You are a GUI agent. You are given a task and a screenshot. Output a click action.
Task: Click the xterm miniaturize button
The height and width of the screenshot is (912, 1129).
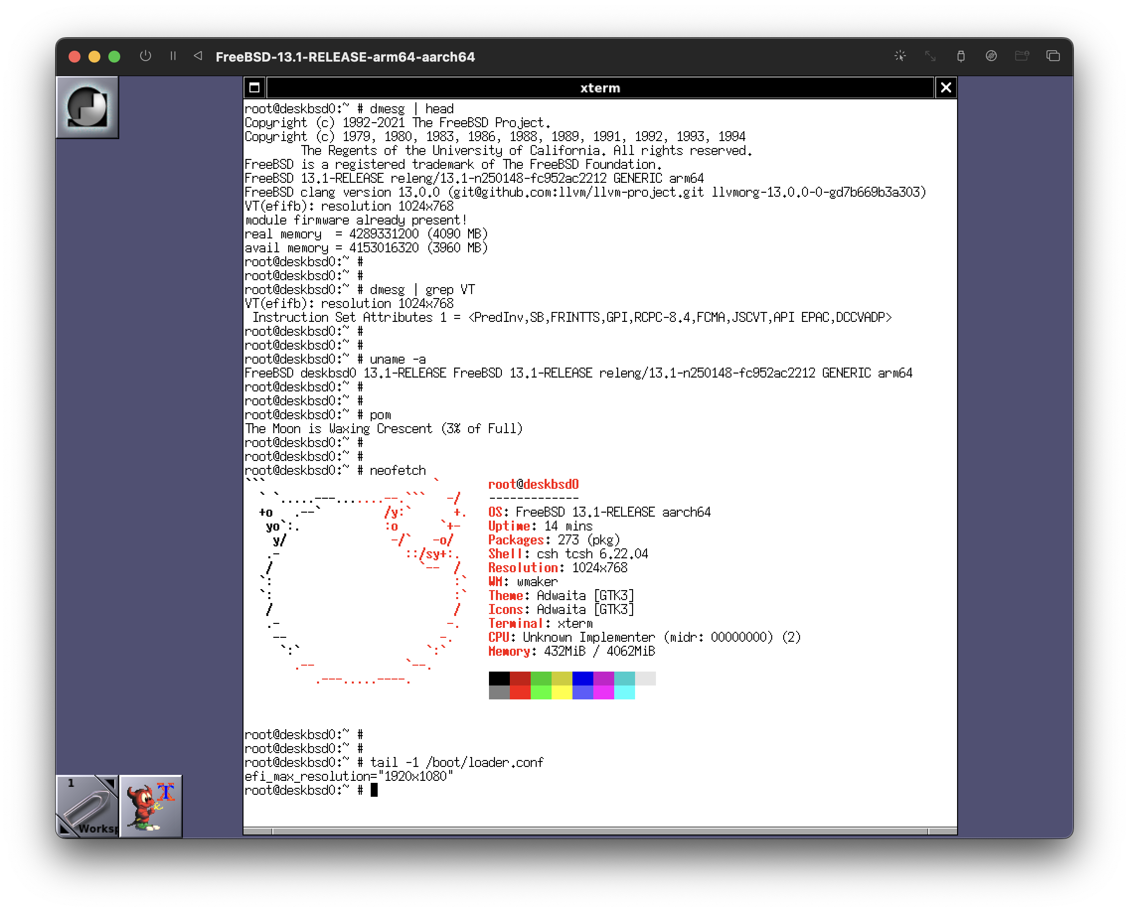tap(254, 88)
